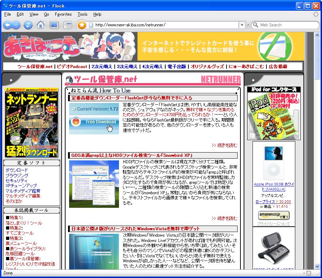
Task: Reload the page with the refresh icon
Action: coord(28,25)
